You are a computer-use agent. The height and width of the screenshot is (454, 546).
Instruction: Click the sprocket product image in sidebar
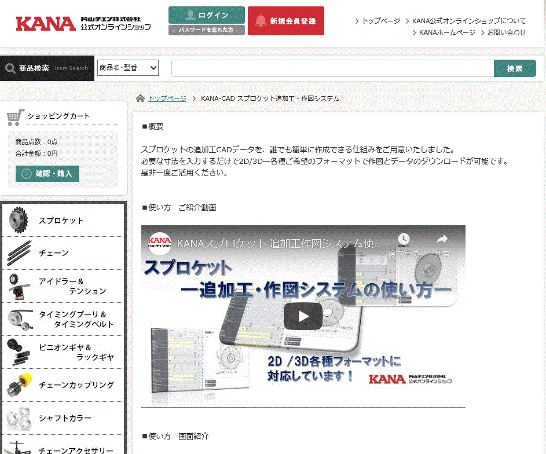click(19, 219)
